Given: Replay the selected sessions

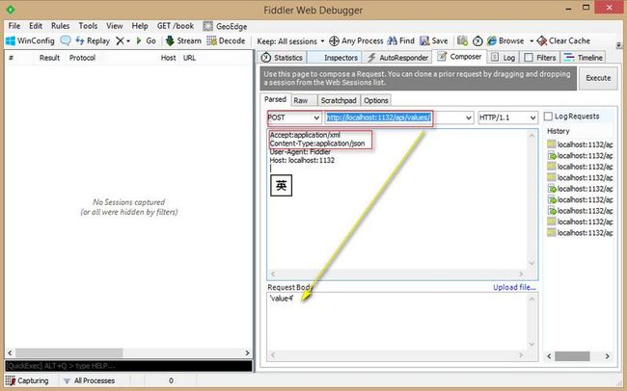Looking at the screenshot, I should click(93, 40).
